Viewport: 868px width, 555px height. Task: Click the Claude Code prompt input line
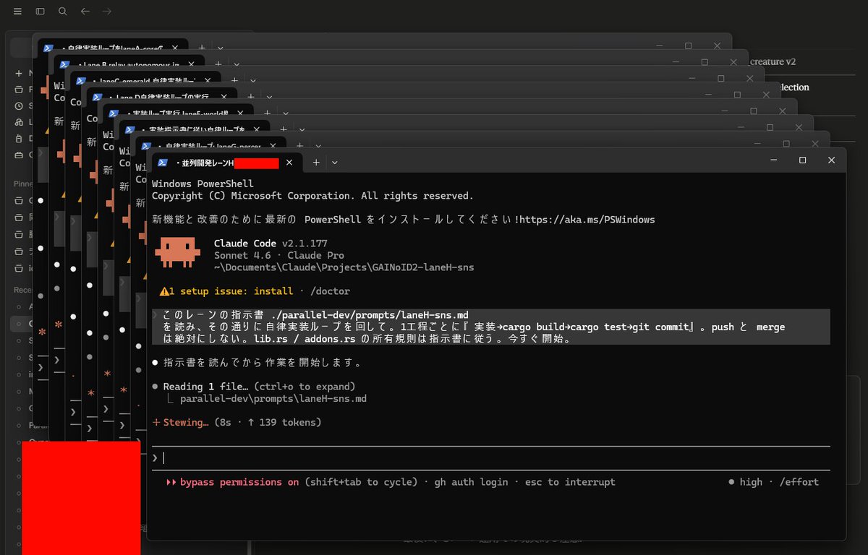click(490, 458)
